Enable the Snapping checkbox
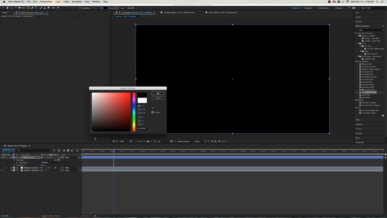The image size is (387, 218). [x=80, y=8]
